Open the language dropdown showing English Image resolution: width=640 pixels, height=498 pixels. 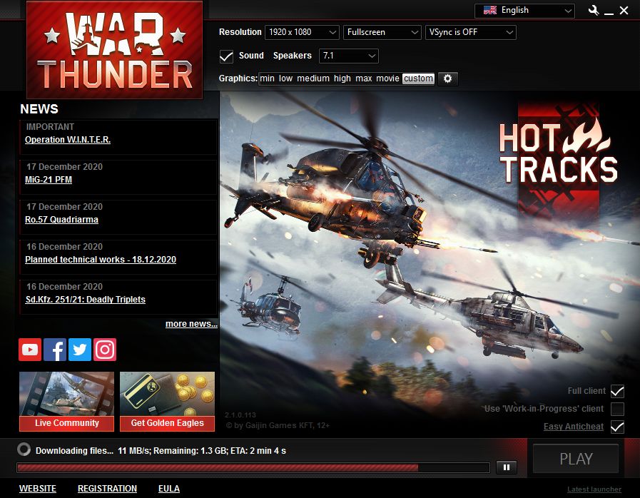(524, 11)
